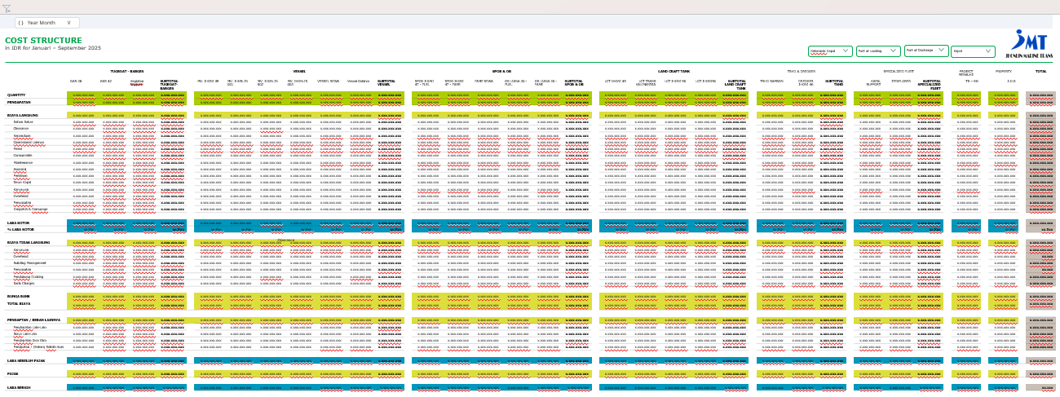
Task: Select the Consumable row label
Action: click(23, 156)
